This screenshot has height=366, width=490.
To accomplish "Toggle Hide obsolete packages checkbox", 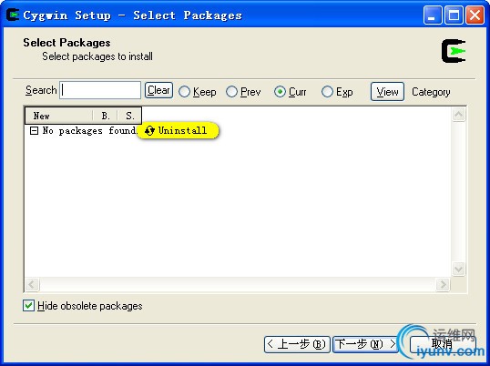I will (28, 305).
